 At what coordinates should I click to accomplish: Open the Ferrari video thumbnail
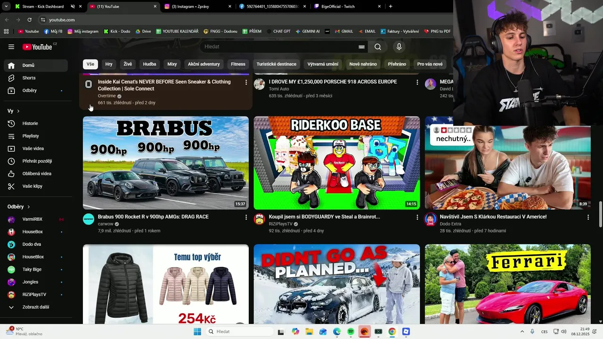point(508,284)
